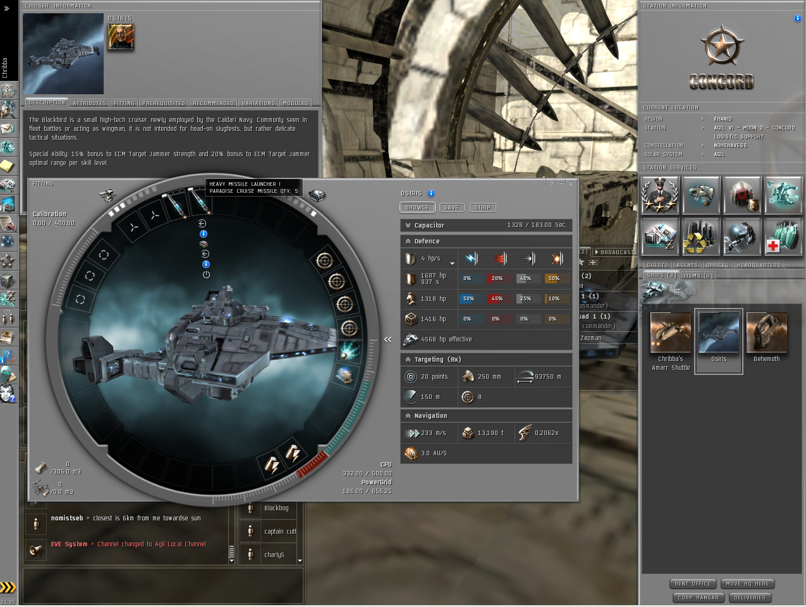Click the Rent Office button
Image resolution: width=806 pixels, height=607 pixels.
click(x=693, y=584)
